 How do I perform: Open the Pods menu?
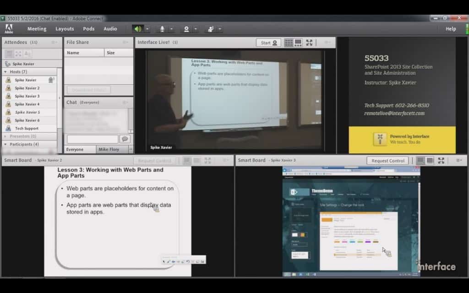click(x=88, y=28)
